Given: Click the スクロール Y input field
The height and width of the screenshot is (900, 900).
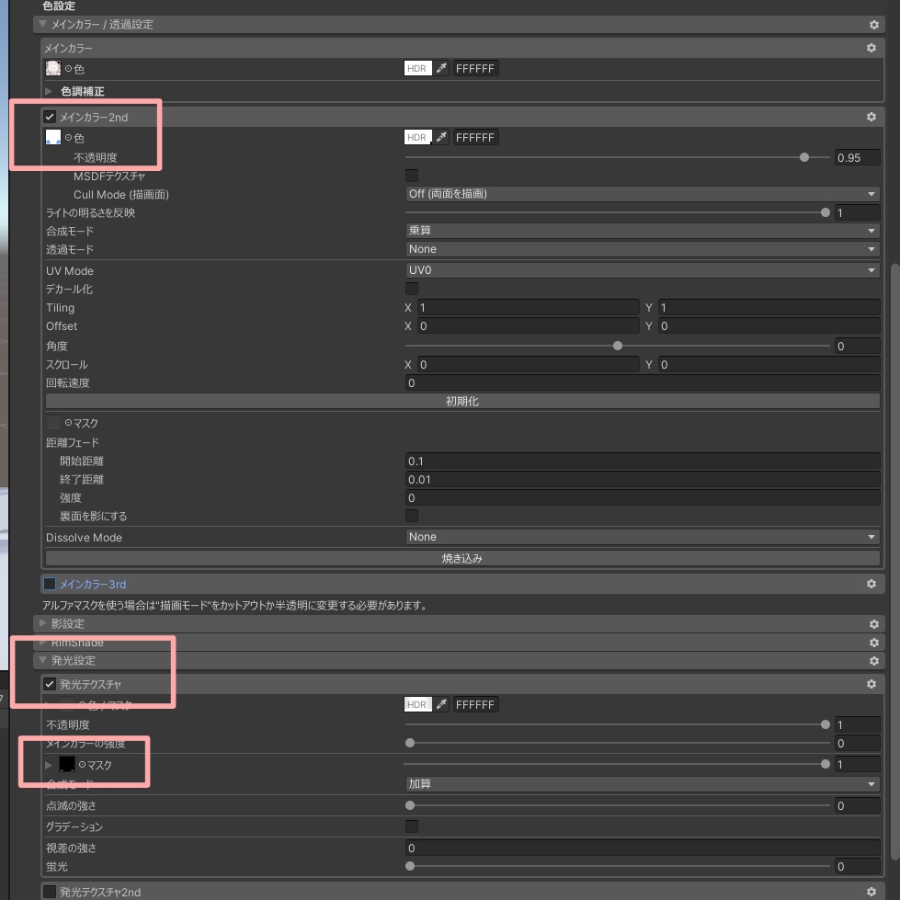Looking at the screenshot, I should tap(769, 364).
